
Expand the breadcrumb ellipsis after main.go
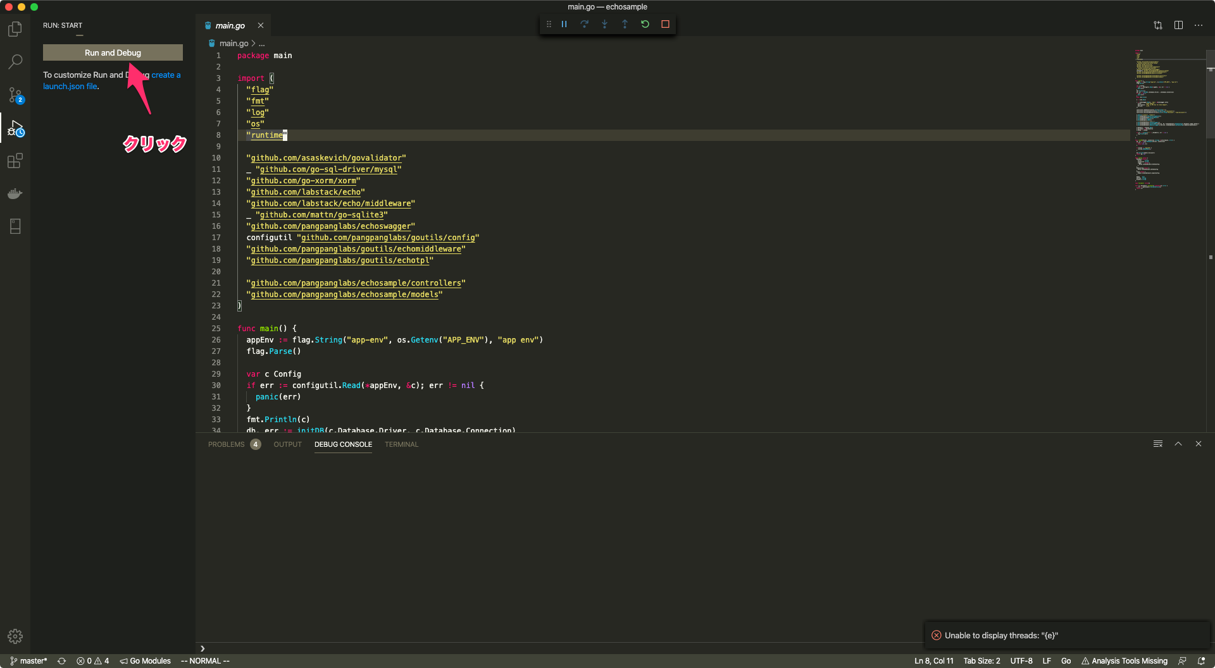[262, 44]
